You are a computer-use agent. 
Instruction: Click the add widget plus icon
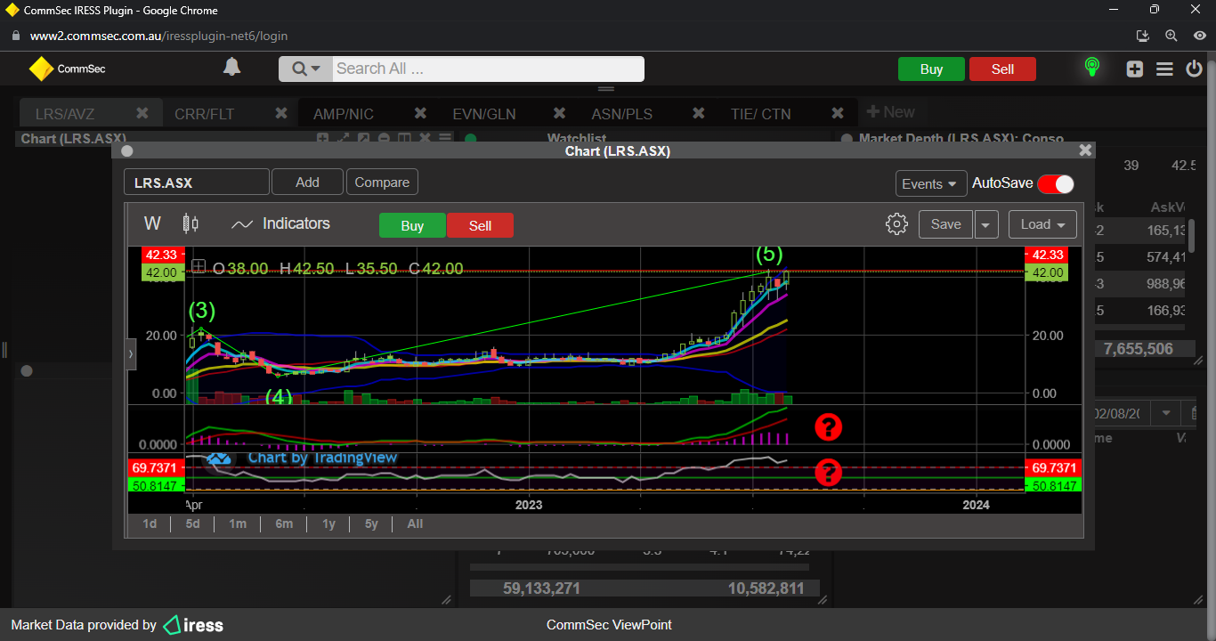point(1134,69)
